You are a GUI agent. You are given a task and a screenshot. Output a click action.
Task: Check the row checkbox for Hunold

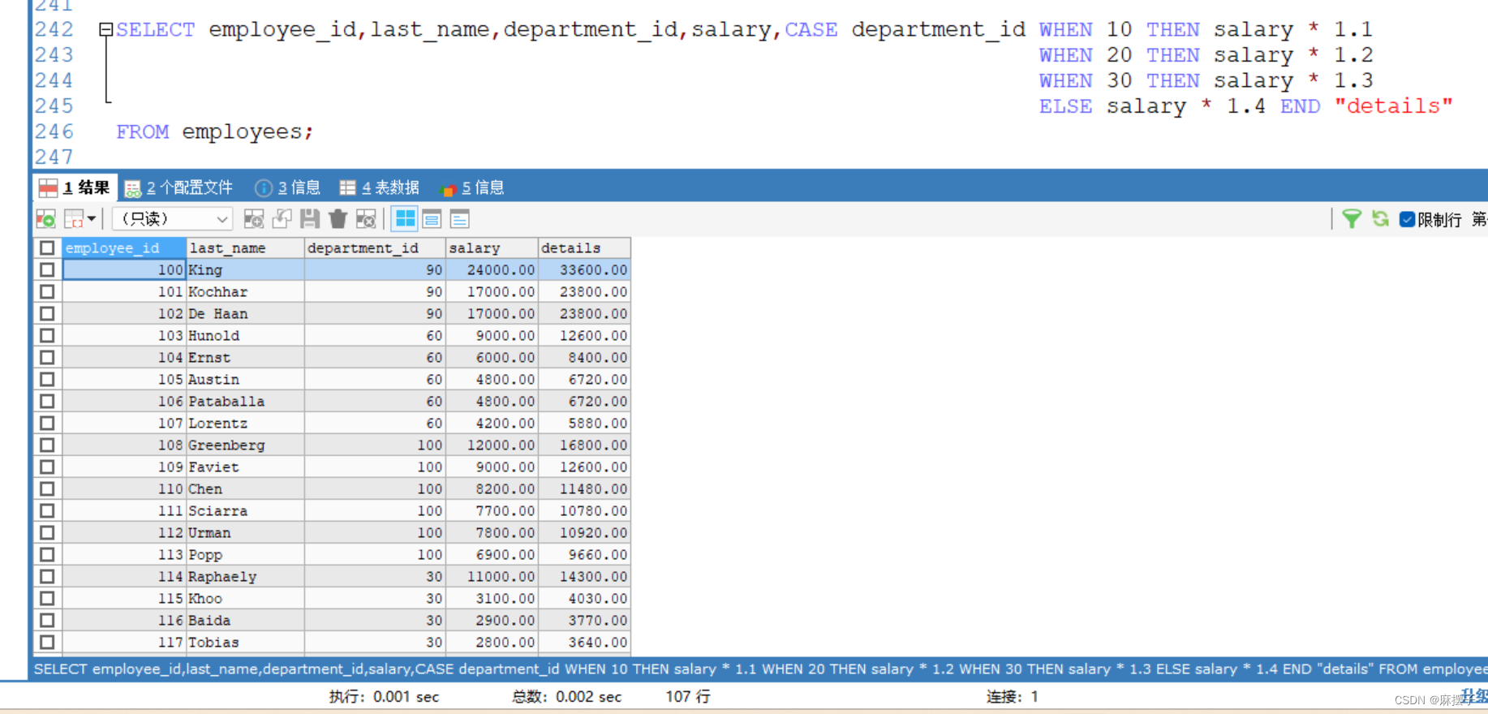point(47,335)
